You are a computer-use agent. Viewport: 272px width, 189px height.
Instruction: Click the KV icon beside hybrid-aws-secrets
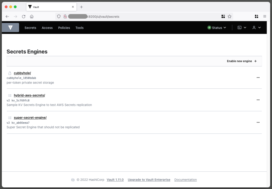(9, 95)
